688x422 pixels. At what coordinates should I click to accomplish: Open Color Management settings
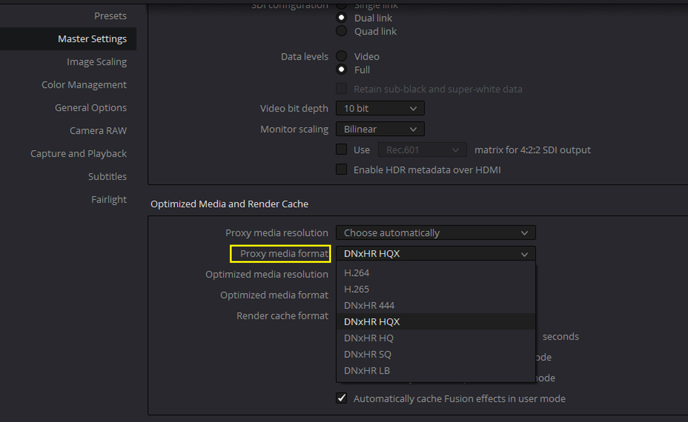click(84, 85)
